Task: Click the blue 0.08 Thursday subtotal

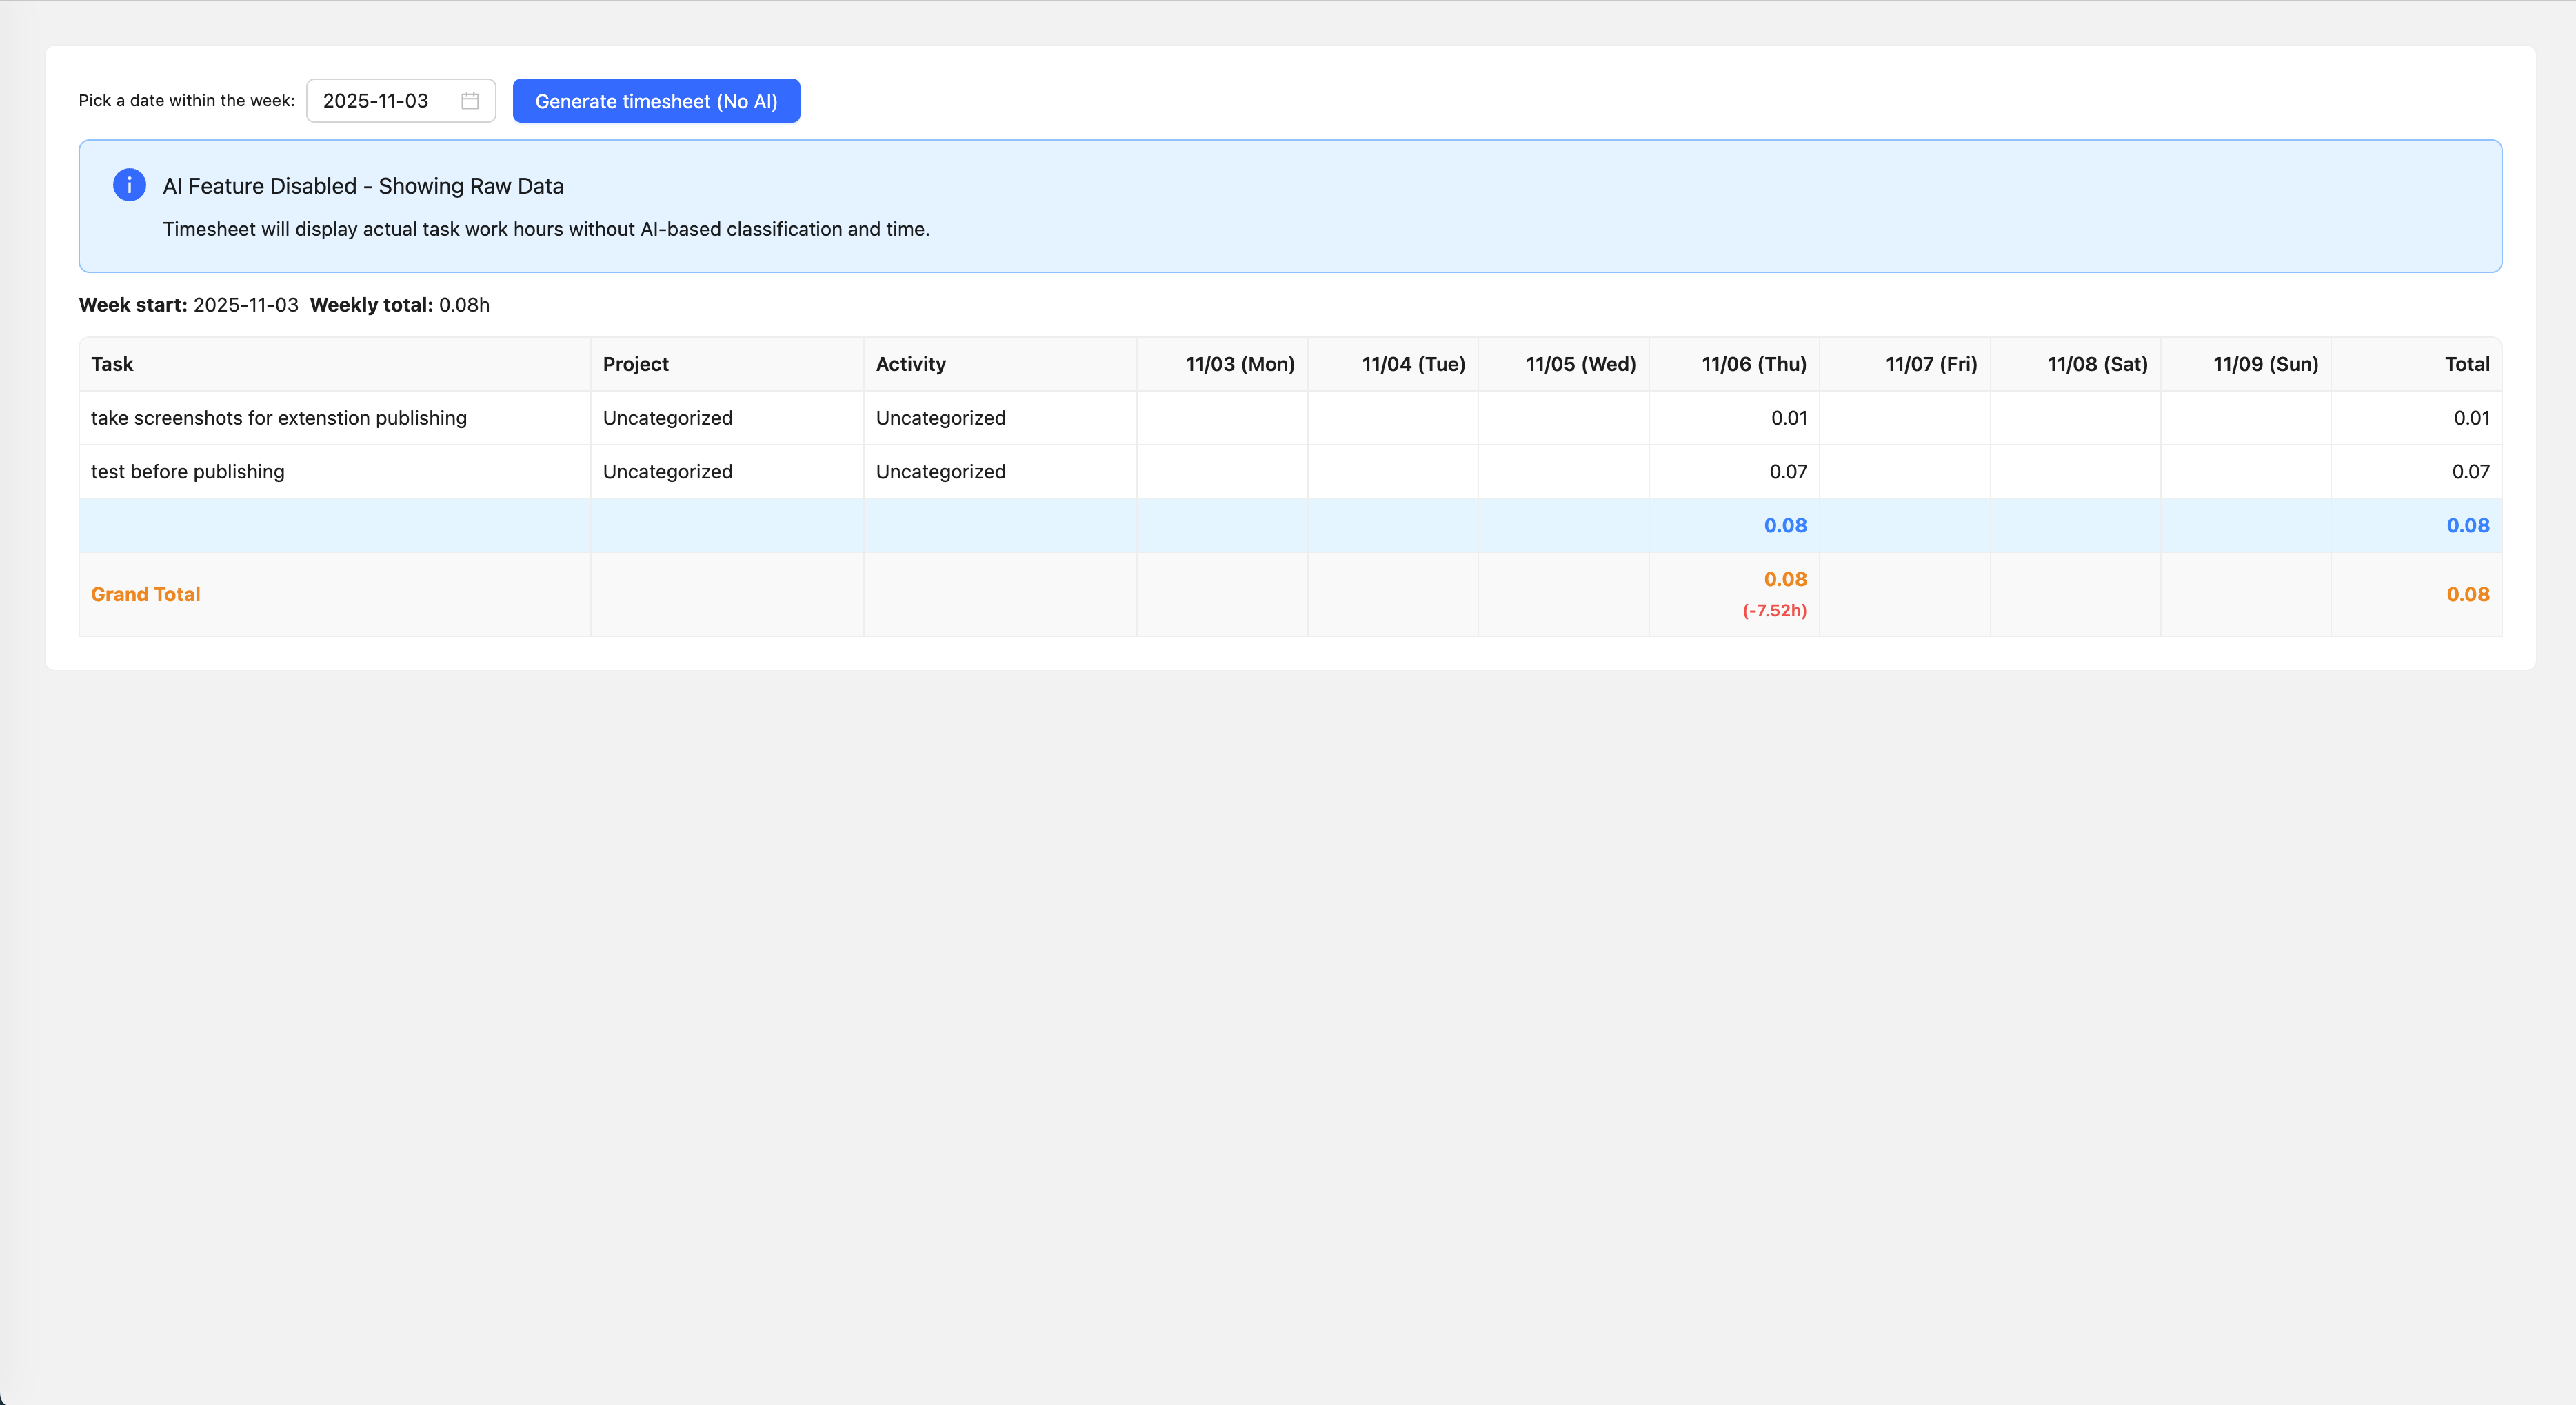Action: (1784, 526)
